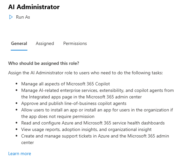Screen dimensions: 183x159
Task: Open the Assigned tab
Action: (x=45, y=43)
